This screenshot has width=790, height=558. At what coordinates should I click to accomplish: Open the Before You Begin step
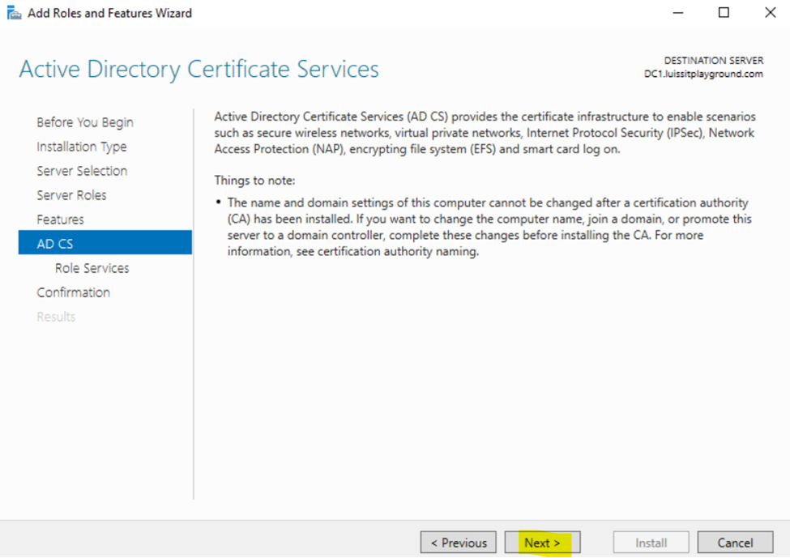coord(85,122)
